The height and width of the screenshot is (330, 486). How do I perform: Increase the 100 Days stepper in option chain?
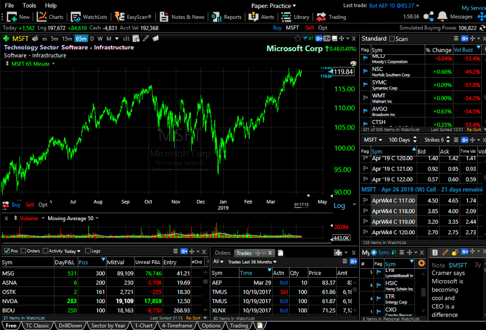[414, 138]
